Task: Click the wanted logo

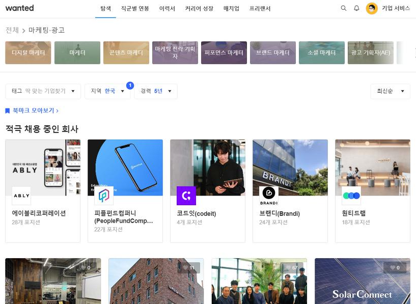Action: (x=20, y=8)
